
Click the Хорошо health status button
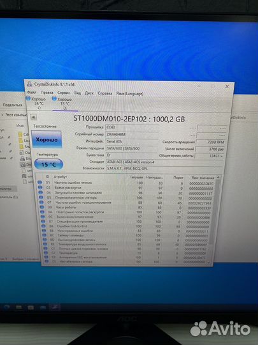pyautogui.click(x=47, y=139)
